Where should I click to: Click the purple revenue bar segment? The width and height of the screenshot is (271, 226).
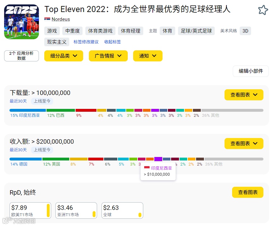click(x=158, y=159)
